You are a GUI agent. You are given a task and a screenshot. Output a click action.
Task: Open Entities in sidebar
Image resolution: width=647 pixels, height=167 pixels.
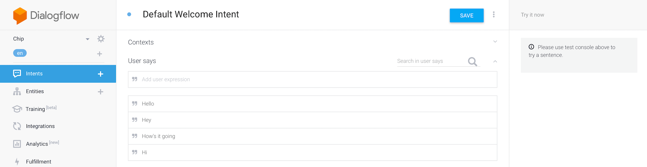click(x=35, y=92)
